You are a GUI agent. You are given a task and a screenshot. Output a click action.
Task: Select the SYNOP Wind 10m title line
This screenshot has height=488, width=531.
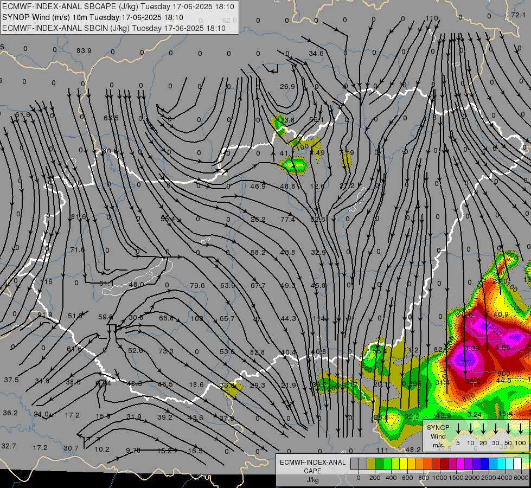click(x=92, y=17)
